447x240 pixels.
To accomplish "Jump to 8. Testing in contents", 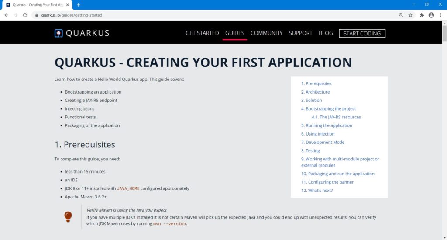I will point(310,151).
